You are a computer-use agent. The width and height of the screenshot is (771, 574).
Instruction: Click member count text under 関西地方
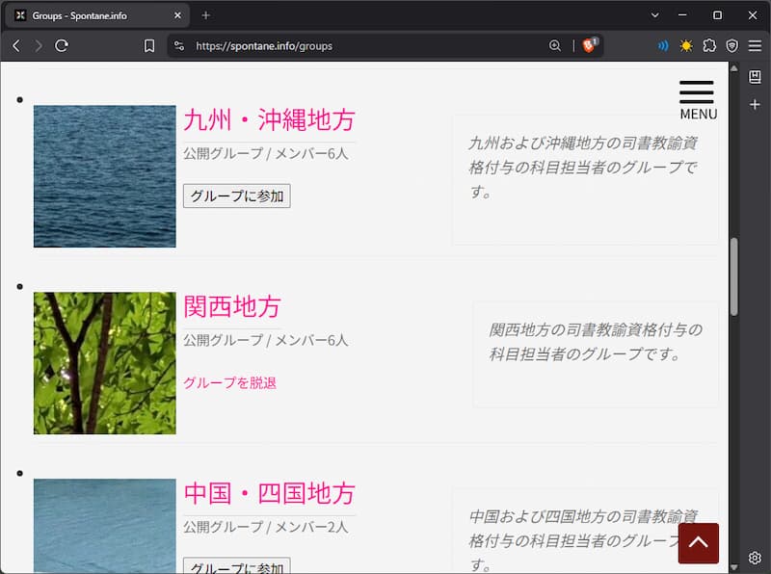[x=266, y=340]
